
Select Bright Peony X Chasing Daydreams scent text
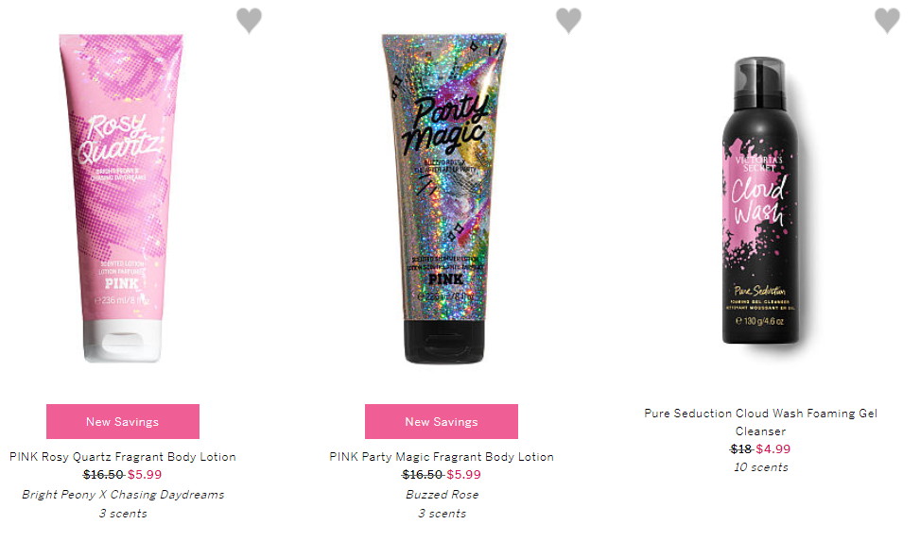click(x=123, y=494)
